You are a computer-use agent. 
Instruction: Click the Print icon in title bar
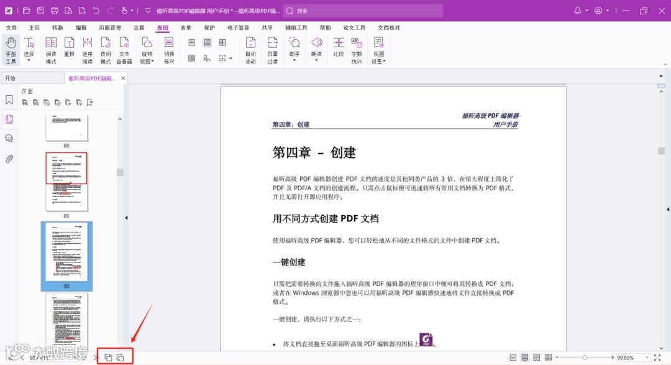click(x=54, y=11)
